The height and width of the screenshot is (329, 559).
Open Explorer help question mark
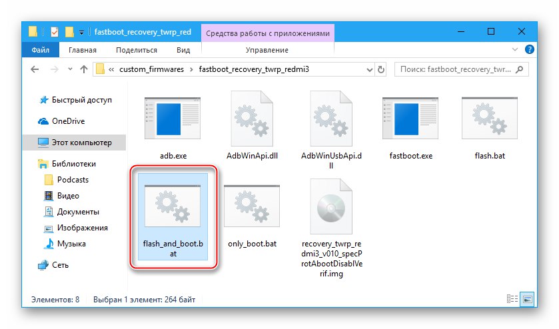pyautogui.click(x=530, y=49)
